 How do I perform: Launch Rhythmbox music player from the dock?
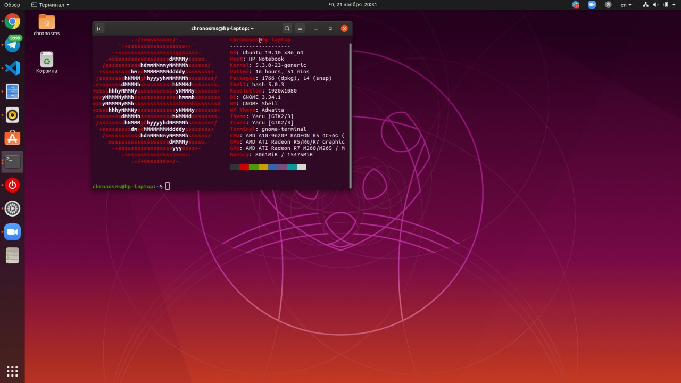coord(13,114)
